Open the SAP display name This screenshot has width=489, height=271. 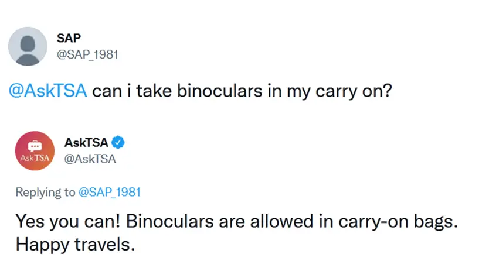click(69, 38)
